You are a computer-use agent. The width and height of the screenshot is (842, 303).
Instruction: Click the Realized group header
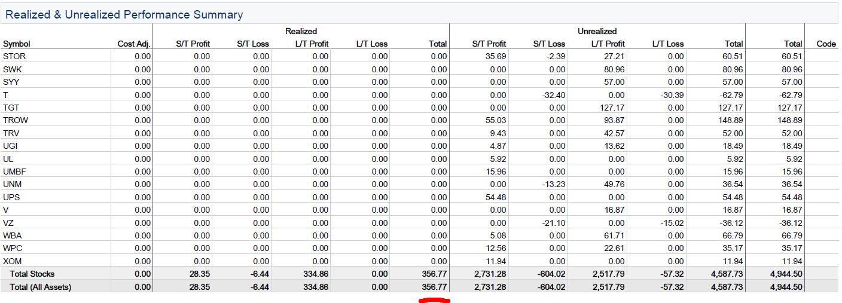pos(301,31)
